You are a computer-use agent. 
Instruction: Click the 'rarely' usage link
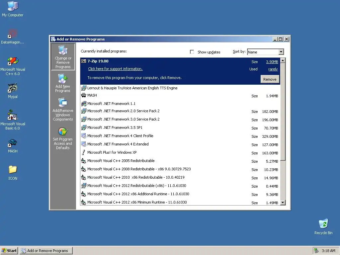click(x=273, y=69)
